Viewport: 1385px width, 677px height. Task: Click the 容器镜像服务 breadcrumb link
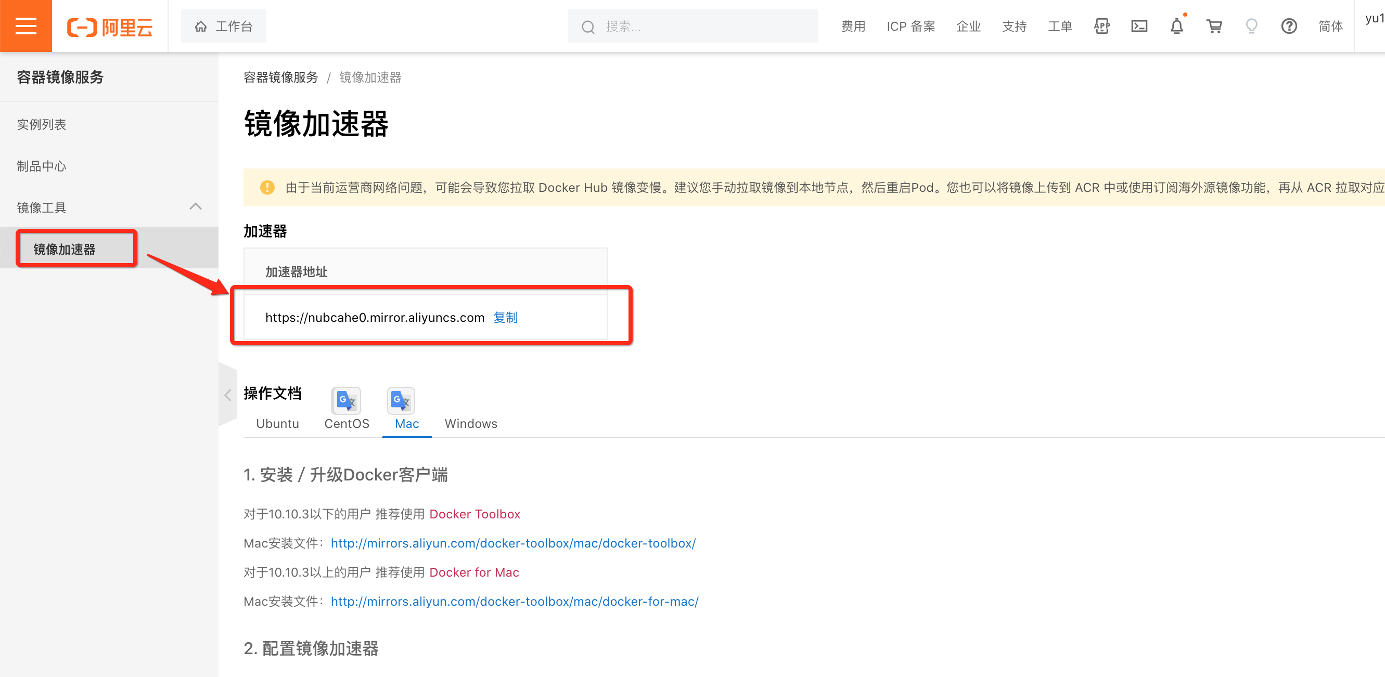280,77
